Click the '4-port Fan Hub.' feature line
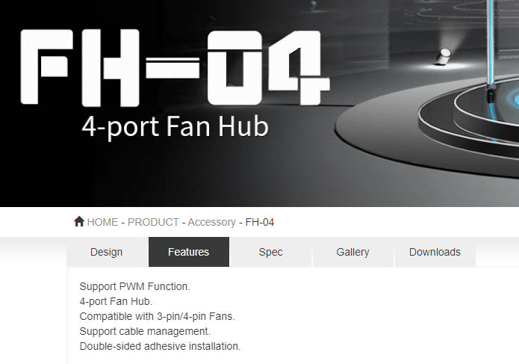This screenshot has height=364, width=519. click(x=116, y=301)
